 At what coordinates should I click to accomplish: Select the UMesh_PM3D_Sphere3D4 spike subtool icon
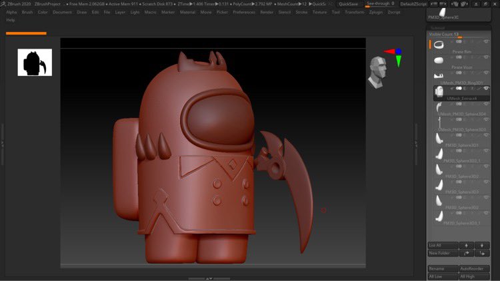pyautogui.click(x=439, y=107)
